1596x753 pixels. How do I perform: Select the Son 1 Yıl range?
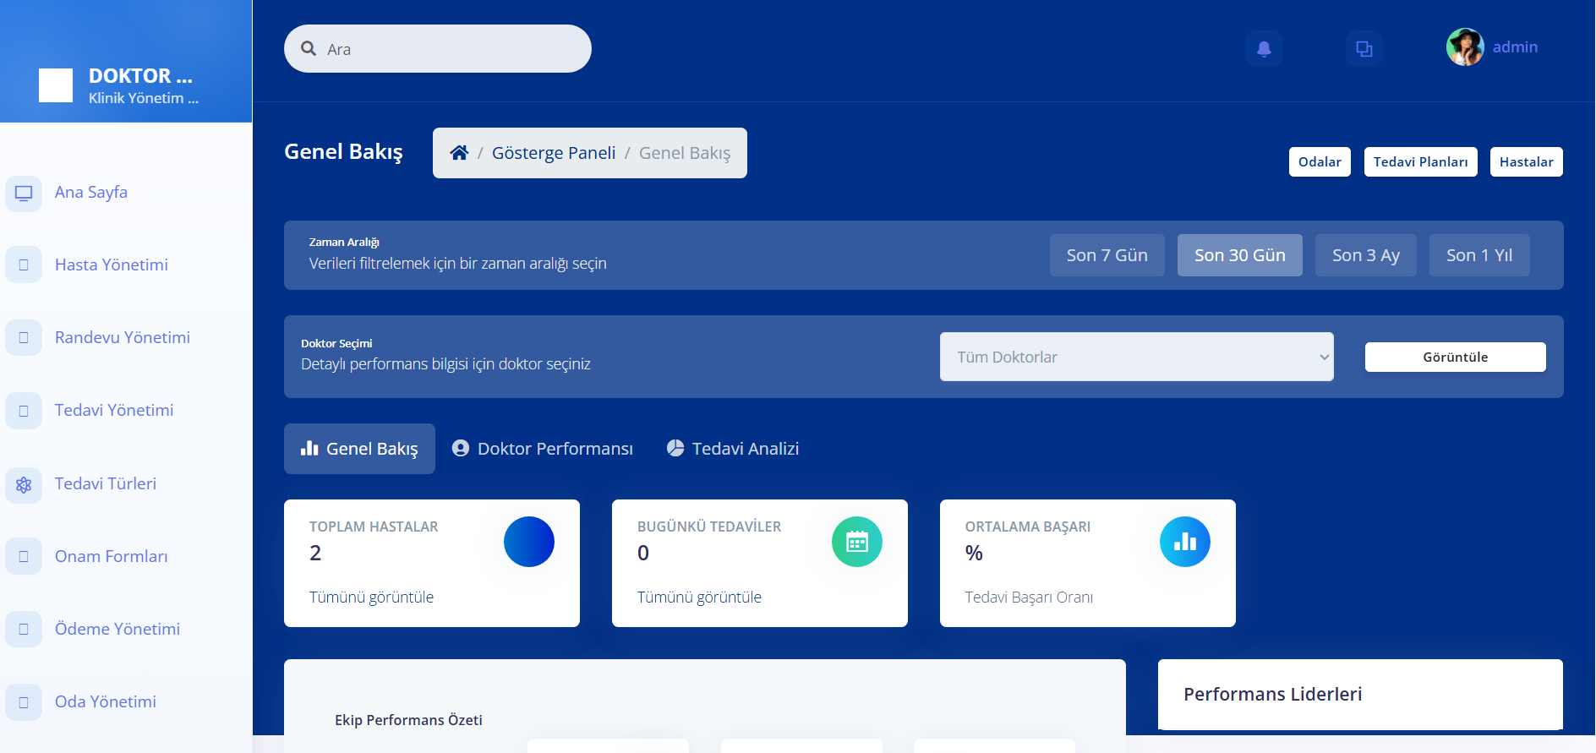coord(1479,255)
